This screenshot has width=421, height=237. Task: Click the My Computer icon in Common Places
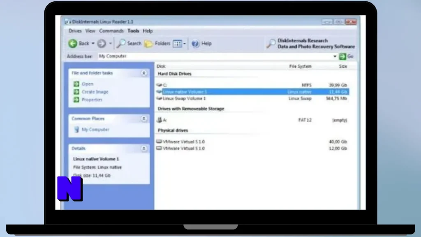[76, 130]
